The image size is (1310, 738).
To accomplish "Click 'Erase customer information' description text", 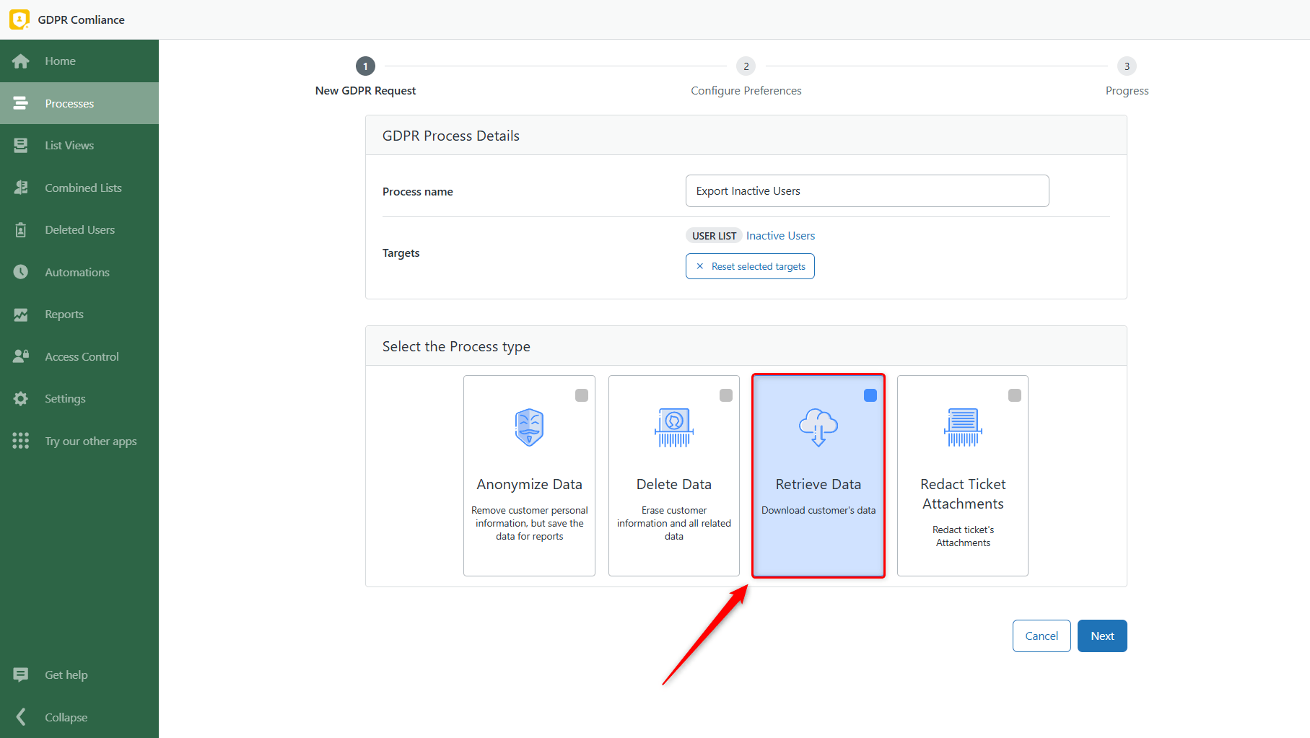I will click(x=674, y=523).
